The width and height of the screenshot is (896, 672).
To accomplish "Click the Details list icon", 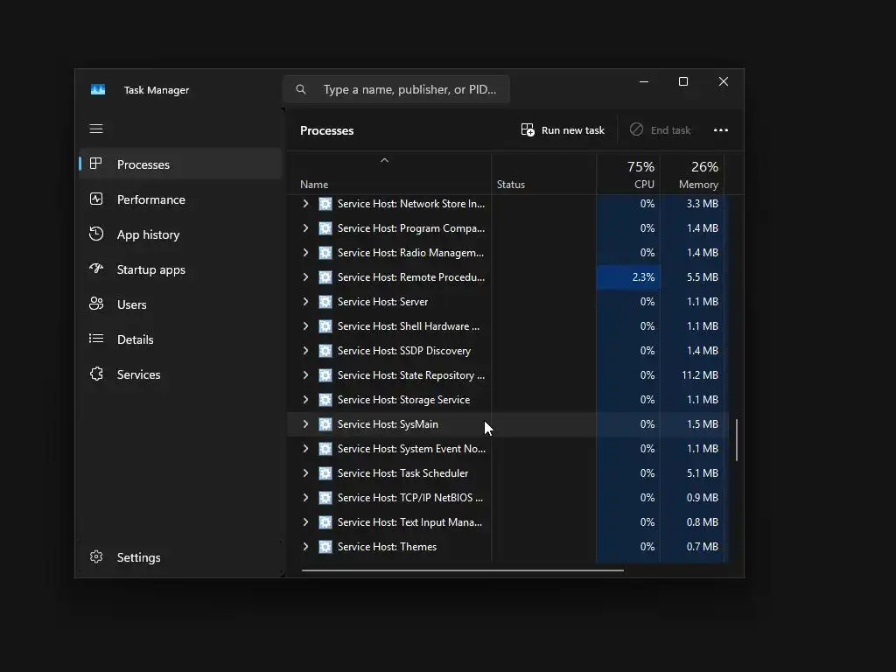I will tap(96, 339).
